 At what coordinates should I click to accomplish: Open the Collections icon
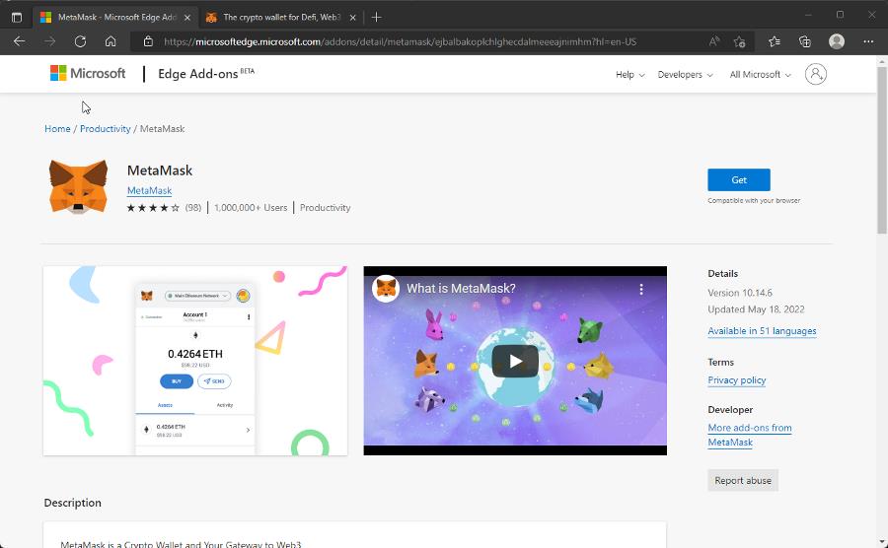pyautogui.click(x=805, y=41)
